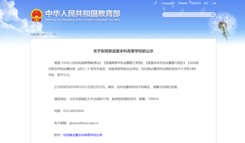Click the fax number 010-66020442
245x143 pixels.
73,111
